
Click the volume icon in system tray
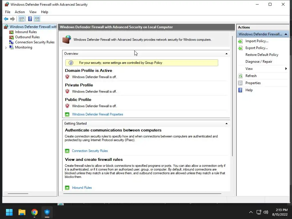click(266, 212)
